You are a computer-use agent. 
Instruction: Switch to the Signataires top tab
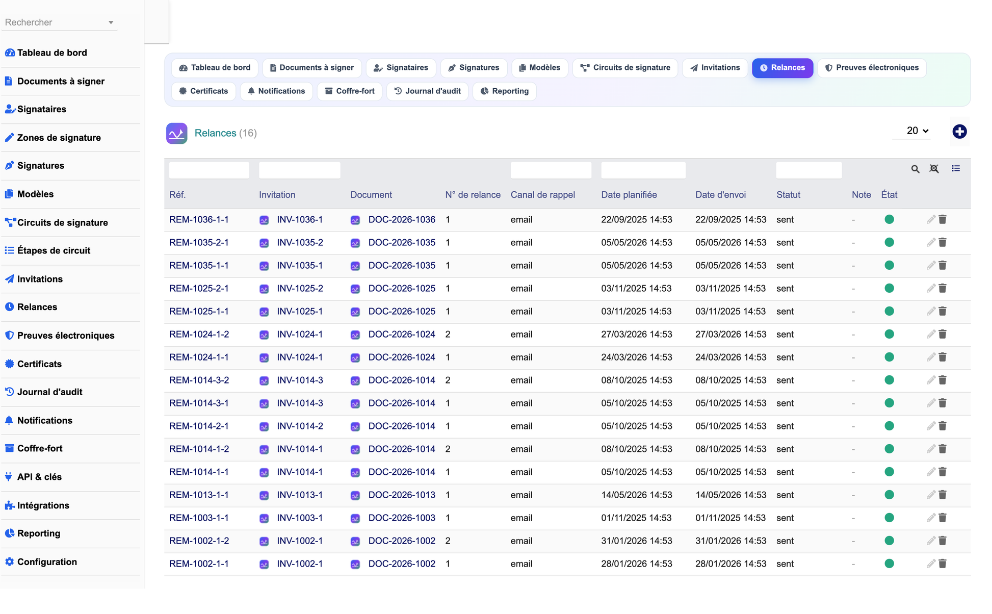point(401,68)
